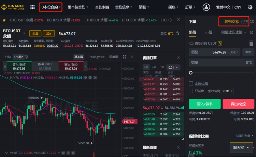This screenshot has height=157, width=256.
Task: Open the 訂單 orders dropdown
Action: pyautogui.click(x=190, y=7)
